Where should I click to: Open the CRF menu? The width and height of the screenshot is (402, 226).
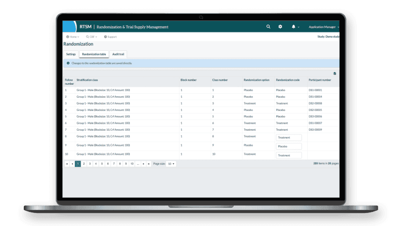[x=91, y=37]
